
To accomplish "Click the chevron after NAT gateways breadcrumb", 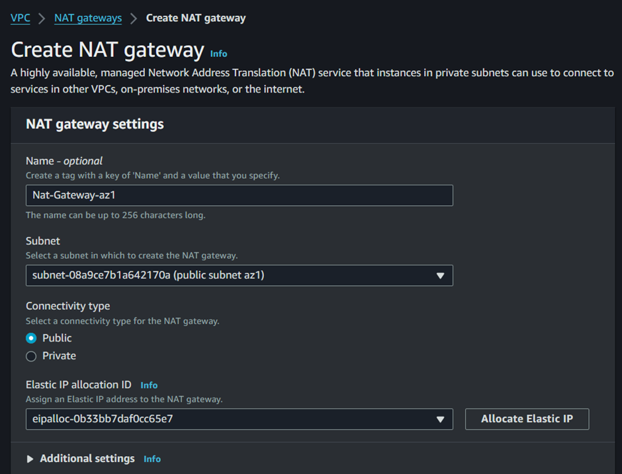I will pyautogui.click(x=134, y=19).
